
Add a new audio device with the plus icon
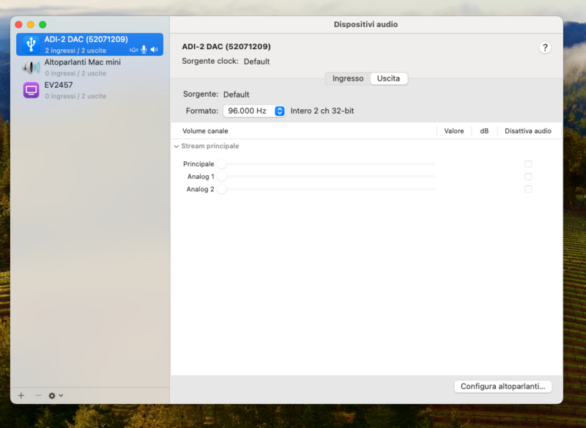(x=21, y=396)
